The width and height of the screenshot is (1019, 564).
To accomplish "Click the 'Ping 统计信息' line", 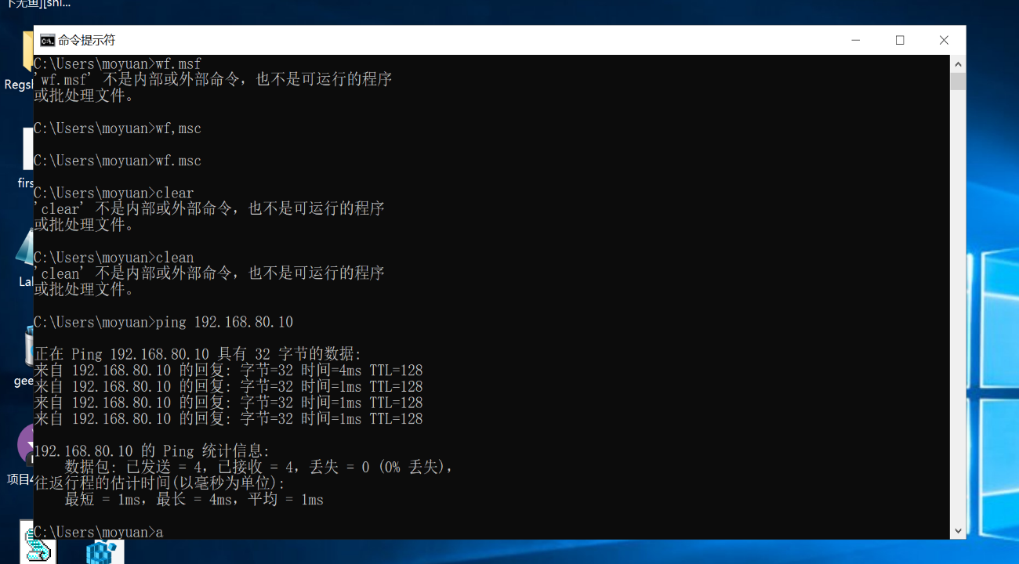I will pyautogui.click(x=152, y=451).
